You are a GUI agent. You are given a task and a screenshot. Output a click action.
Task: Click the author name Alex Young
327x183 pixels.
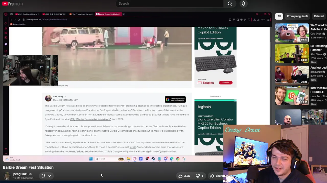click(58, 97)
